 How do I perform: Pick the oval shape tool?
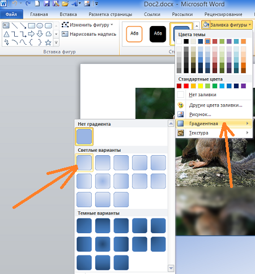40,25
